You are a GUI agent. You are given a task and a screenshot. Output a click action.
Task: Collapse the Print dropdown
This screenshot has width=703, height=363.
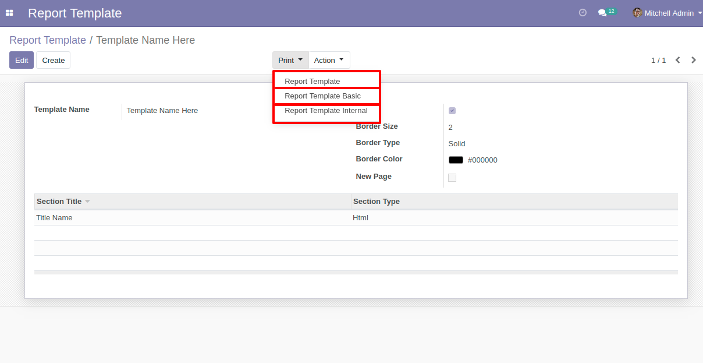click(290, 60)
